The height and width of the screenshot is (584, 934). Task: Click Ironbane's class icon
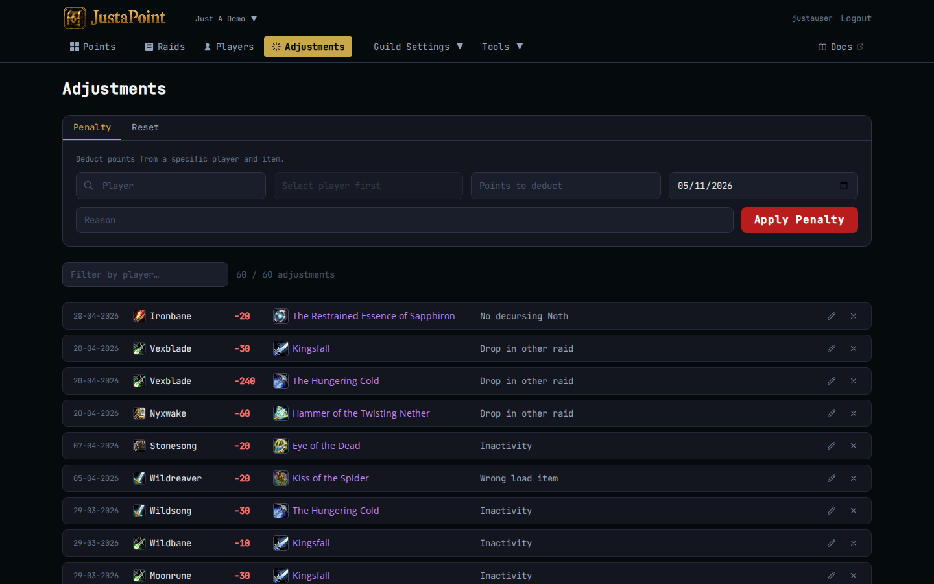[139, 316]
